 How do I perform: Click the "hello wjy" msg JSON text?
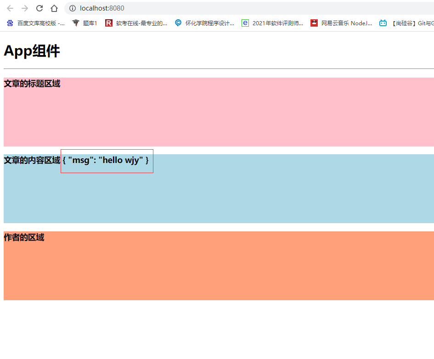pyautogui.click(x=106, y=160)
